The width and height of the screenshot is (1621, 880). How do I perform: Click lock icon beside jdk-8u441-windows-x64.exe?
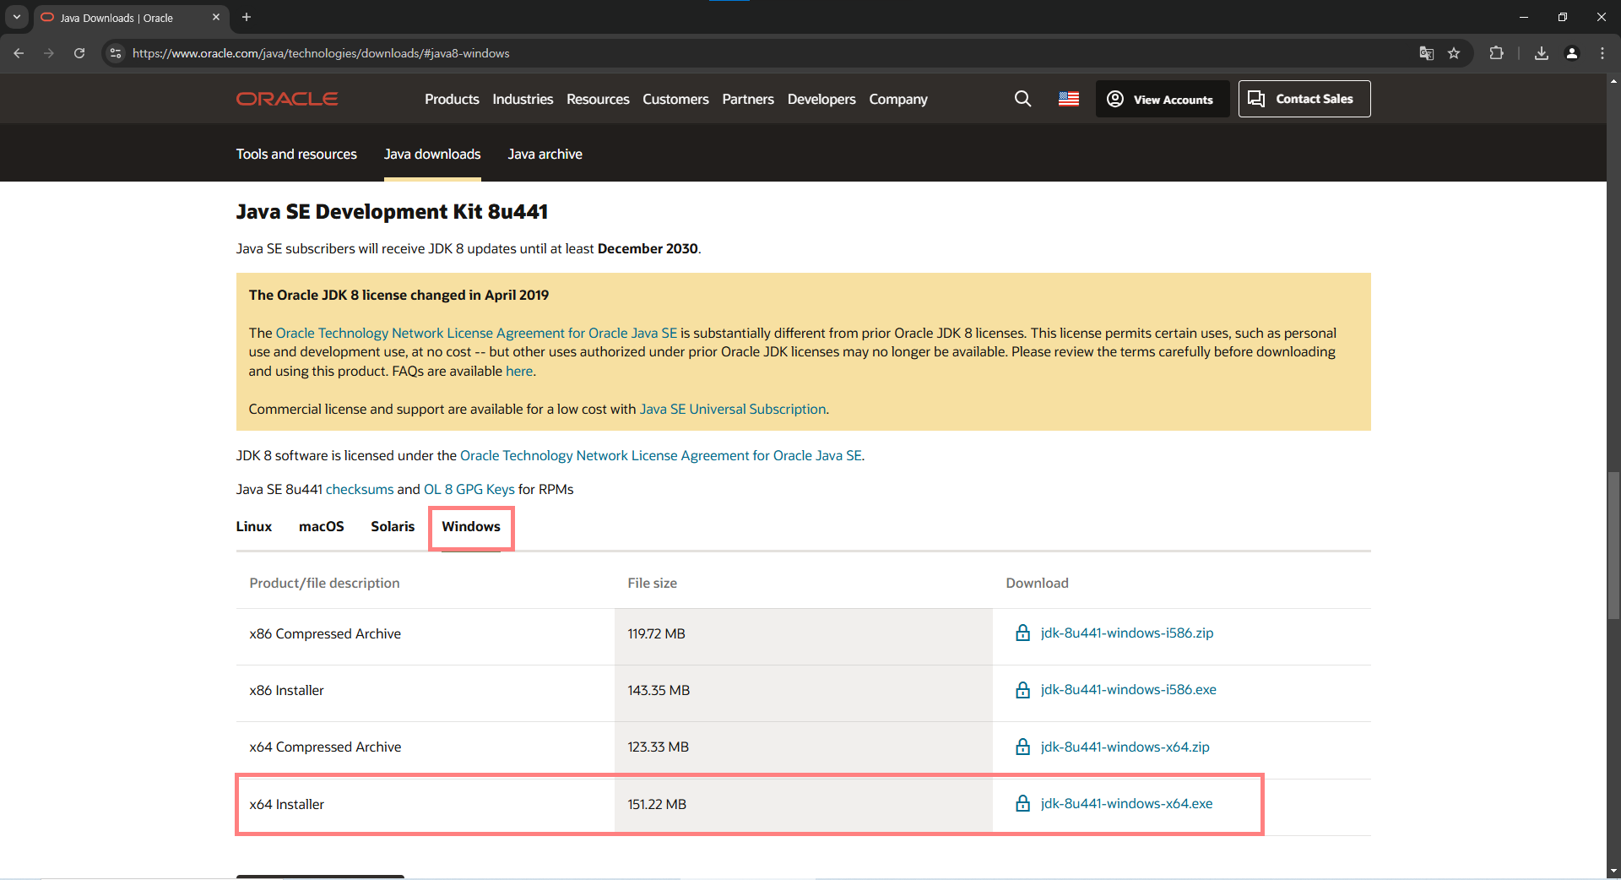[1022, 803]
